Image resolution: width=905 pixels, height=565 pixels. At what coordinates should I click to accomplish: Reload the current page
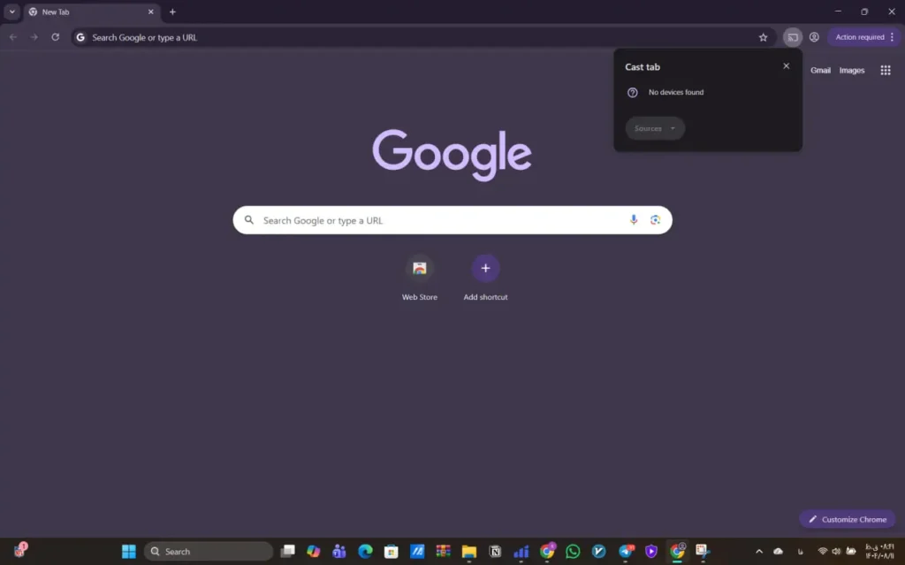[55, 37]
